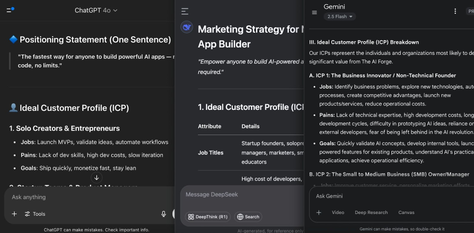The height and width of the screenshot is (233, 474).
Task: Click the 'Ask Gemini' prompt field
Action: click(389, 196)
